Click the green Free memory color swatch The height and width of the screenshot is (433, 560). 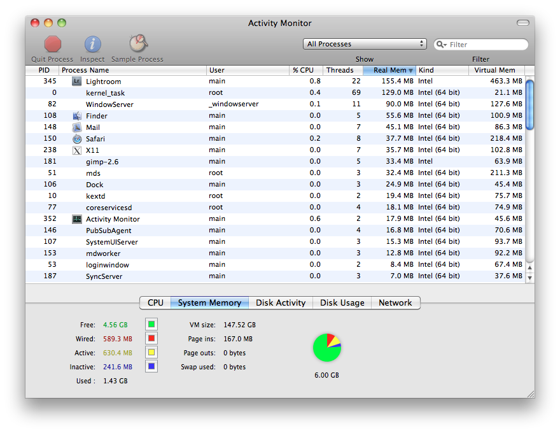click(151, 324)
